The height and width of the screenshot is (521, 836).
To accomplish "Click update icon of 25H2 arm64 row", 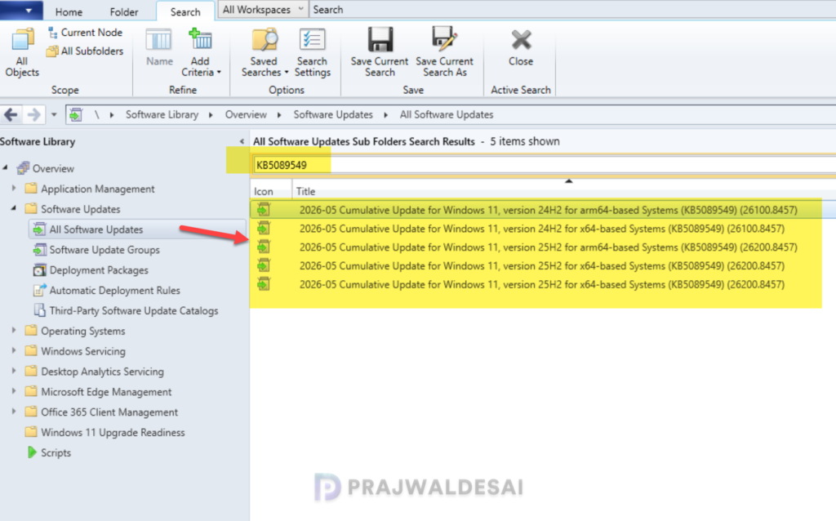I will click(x=264, y=247).
